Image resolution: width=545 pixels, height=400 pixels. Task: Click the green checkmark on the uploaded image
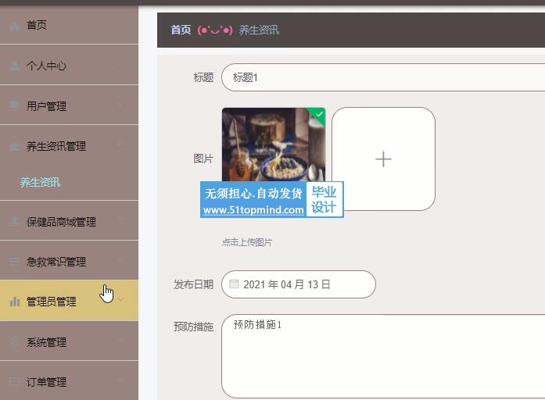pyautogui.click(x=319, y=114)
